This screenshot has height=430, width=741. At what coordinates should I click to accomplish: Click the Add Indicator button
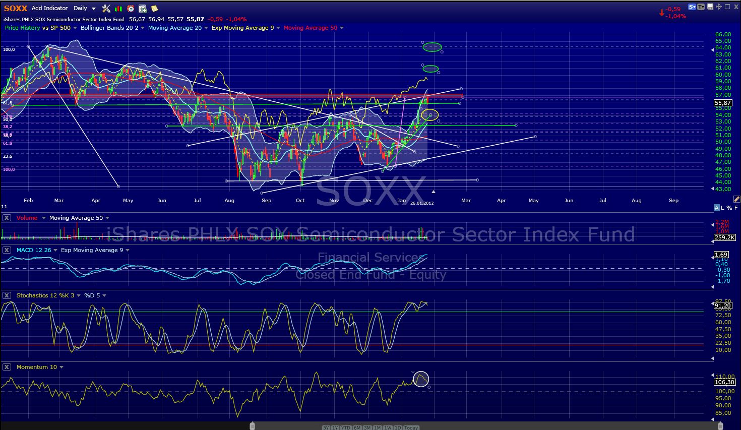[x=49, y=8]
